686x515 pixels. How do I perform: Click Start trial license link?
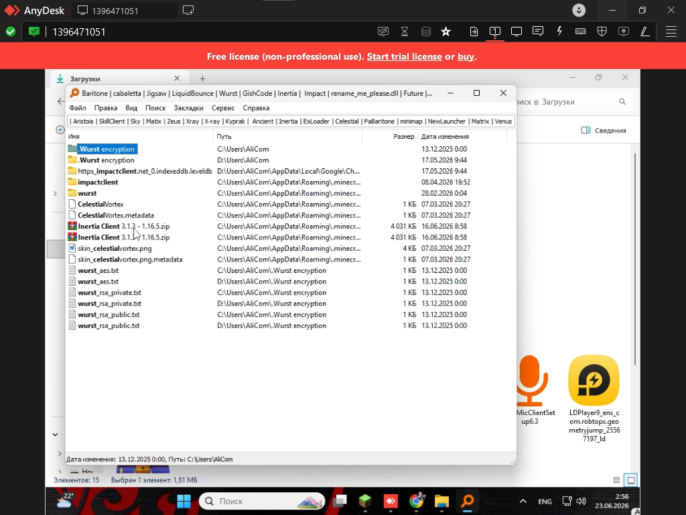pyautogui.click(x=404, y=56)
